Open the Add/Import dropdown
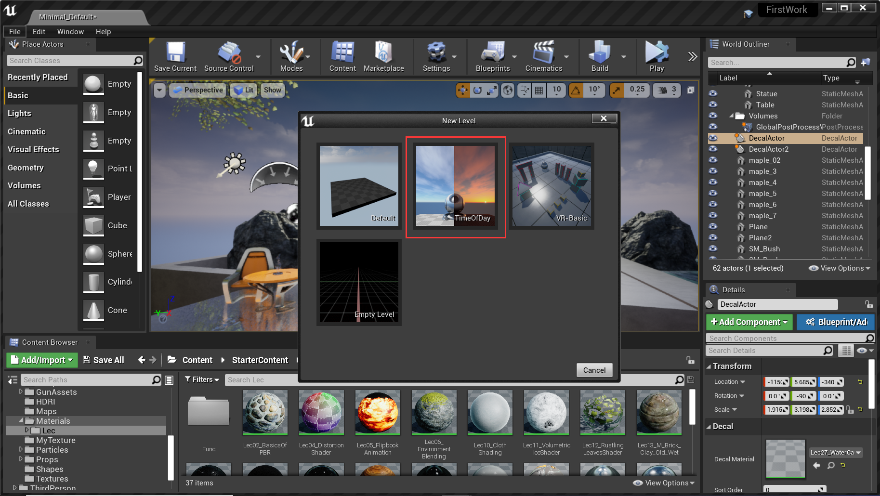This screenshot has height=496, width=880. click(x=42, y=360)
